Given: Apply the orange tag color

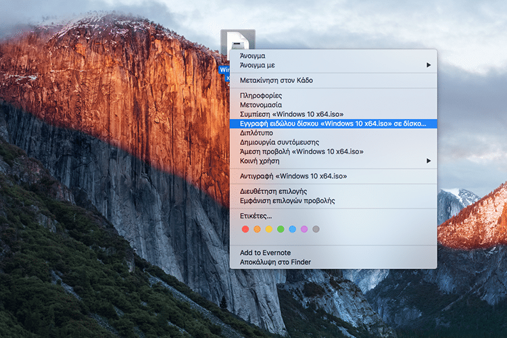Looking at the screenshot, I should pyautogui.click(x=257, y=229).
